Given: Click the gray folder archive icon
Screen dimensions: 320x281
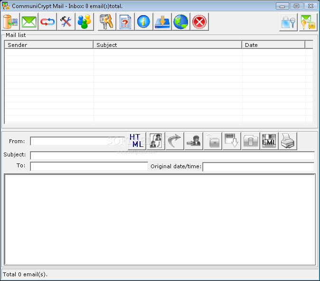Looking at the screenshot, I should (x=251, y=141).
